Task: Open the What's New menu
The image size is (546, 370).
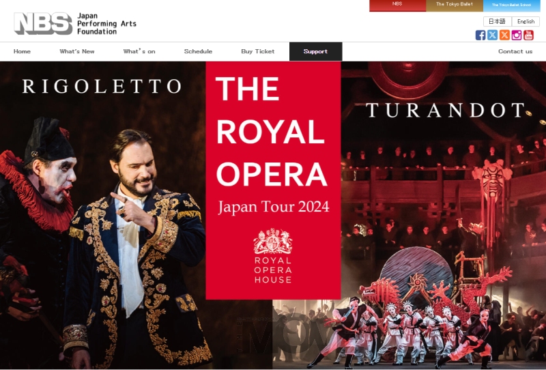Action: tap(77, 52)
